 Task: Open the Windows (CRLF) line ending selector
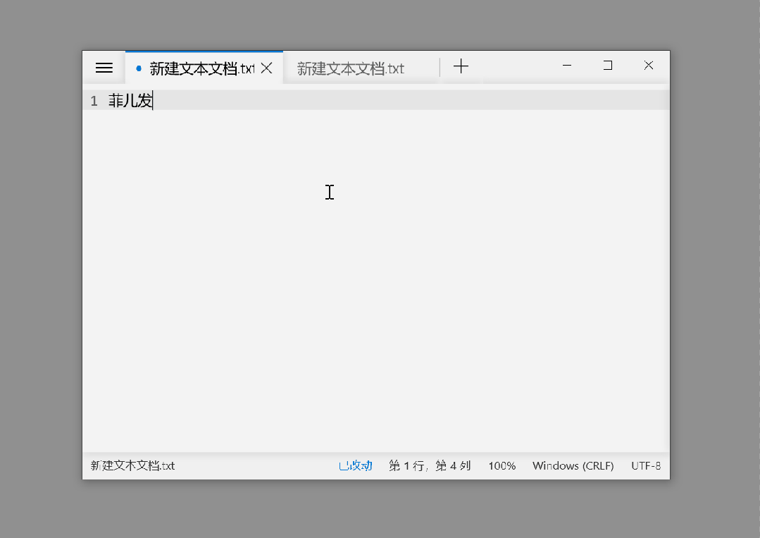573,465
